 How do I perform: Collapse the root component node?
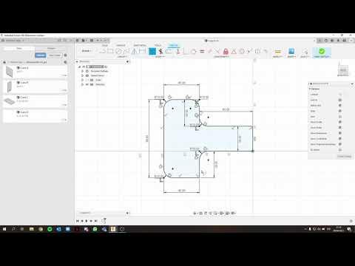coord(79,66)
